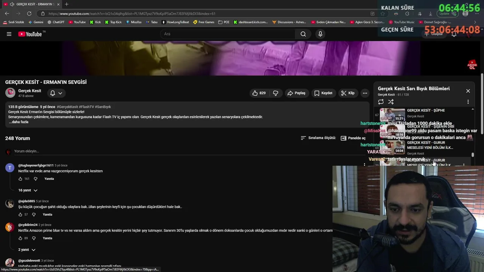Open the #SarıBıyık hashtag
This screenshot has width=484, height=272.
(103, 107)
